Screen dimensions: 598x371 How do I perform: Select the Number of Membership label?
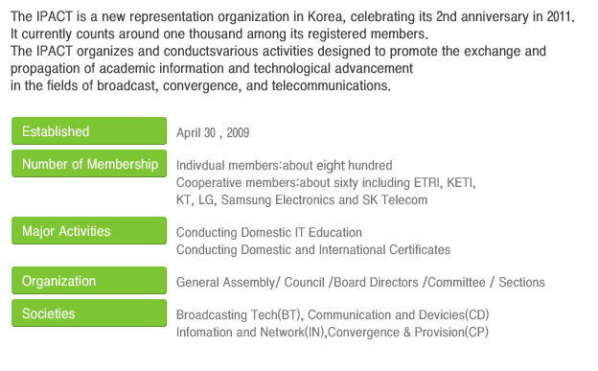tap(89, 164)
